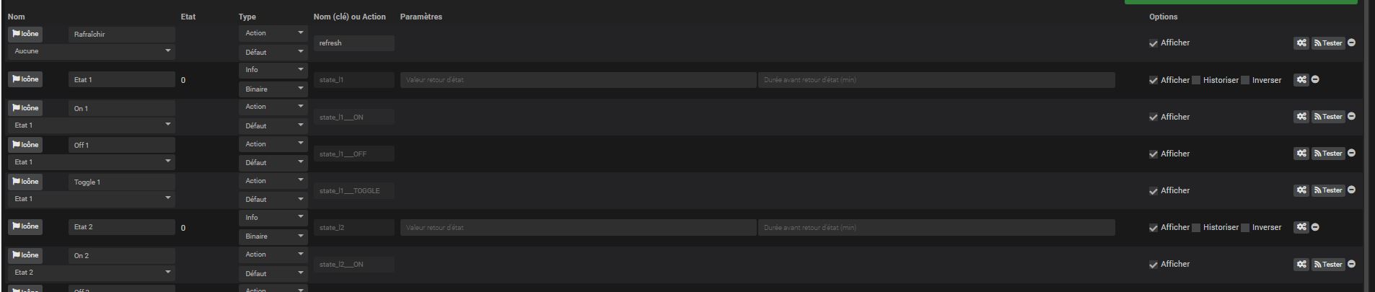1375x292 pixels.
Task: Open settings gears for On 2 command
Action: tap(1301, 265)
